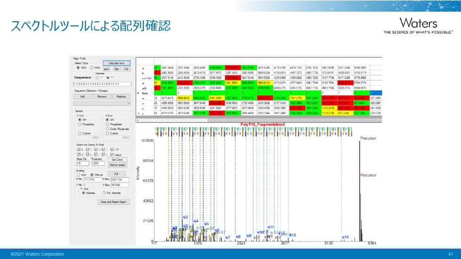This screenshot has width=461, height=259.
Task: Open the stored sequence dropdown
Action: [102, 103]
